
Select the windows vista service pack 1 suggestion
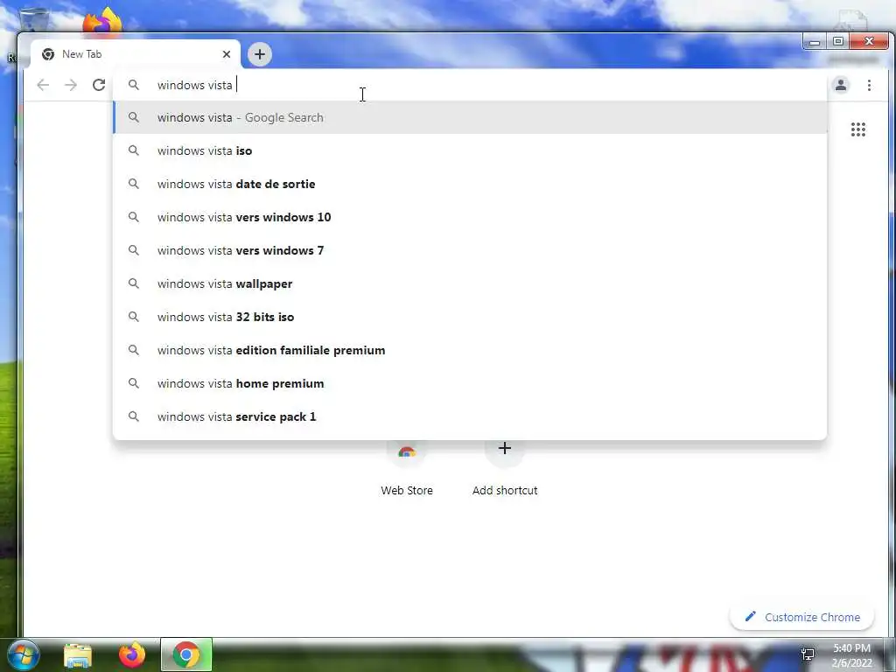[470, 416]
